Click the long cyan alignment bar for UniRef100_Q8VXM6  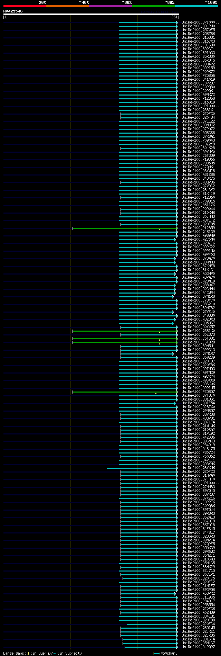coord(142,468)
